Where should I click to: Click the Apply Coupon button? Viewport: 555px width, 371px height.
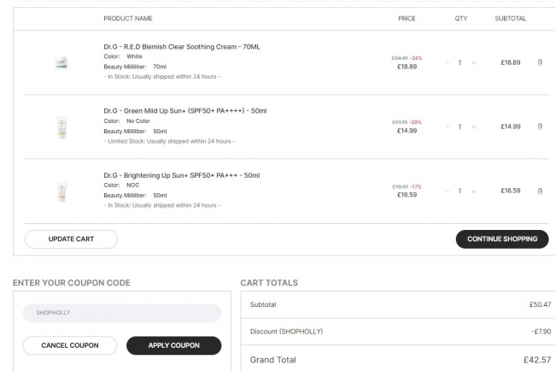tap(174, 345)
